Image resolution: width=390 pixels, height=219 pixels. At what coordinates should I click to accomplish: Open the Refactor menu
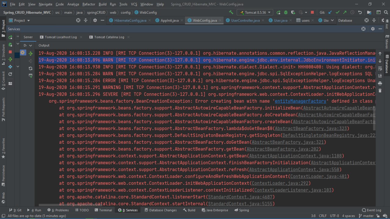click(x=89, y=4)
